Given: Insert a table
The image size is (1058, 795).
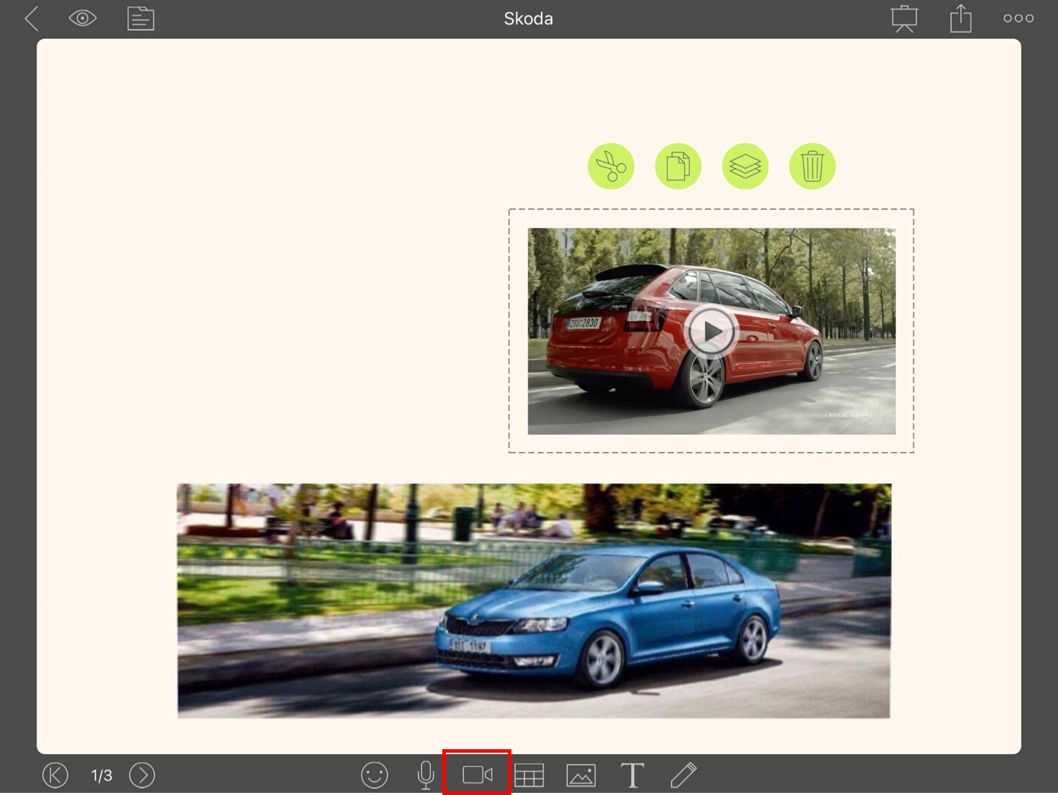Looking at the screenshot, I should [529, 775].
